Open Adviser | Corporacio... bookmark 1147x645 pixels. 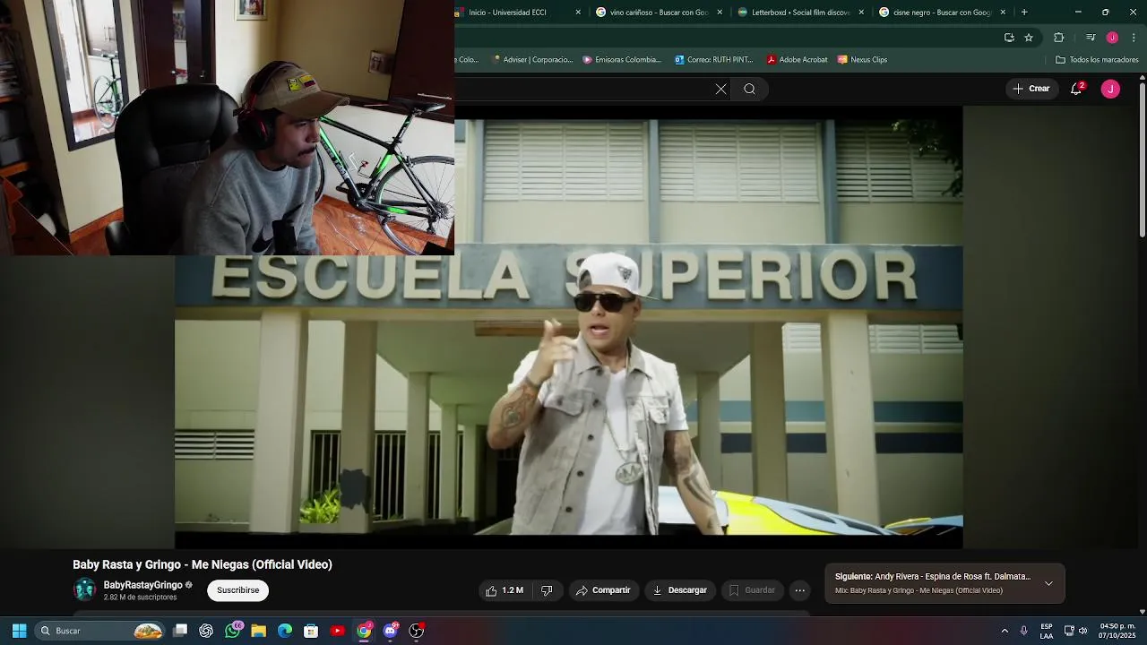532,60
